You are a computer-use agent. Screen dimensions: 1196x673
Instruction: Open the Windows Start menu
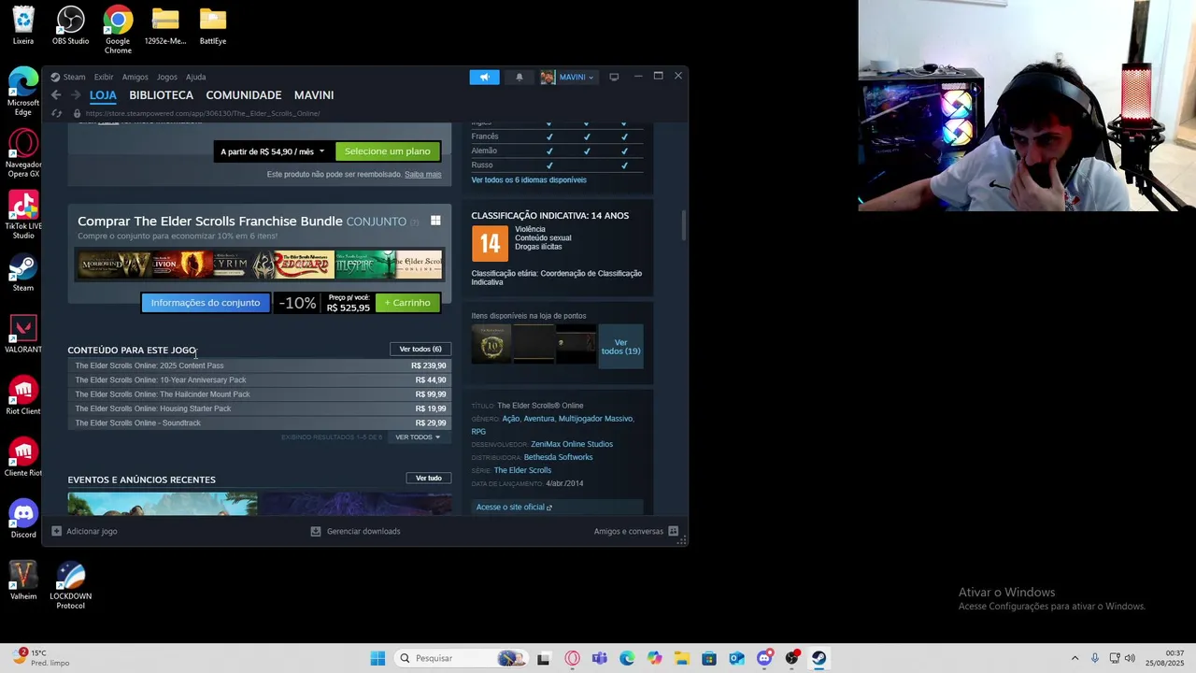[377, 658]
